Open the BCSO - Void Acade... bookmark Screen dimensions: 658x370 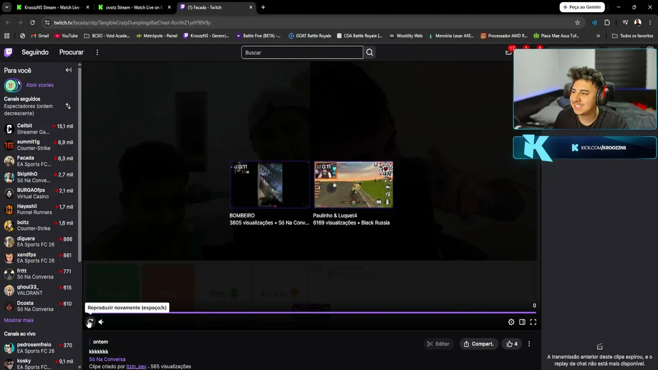click(106, 36)
